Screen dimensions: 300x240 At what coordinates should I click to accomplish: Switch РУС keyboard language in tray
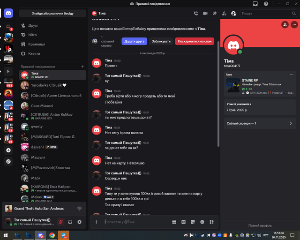[x=266, y=235]
